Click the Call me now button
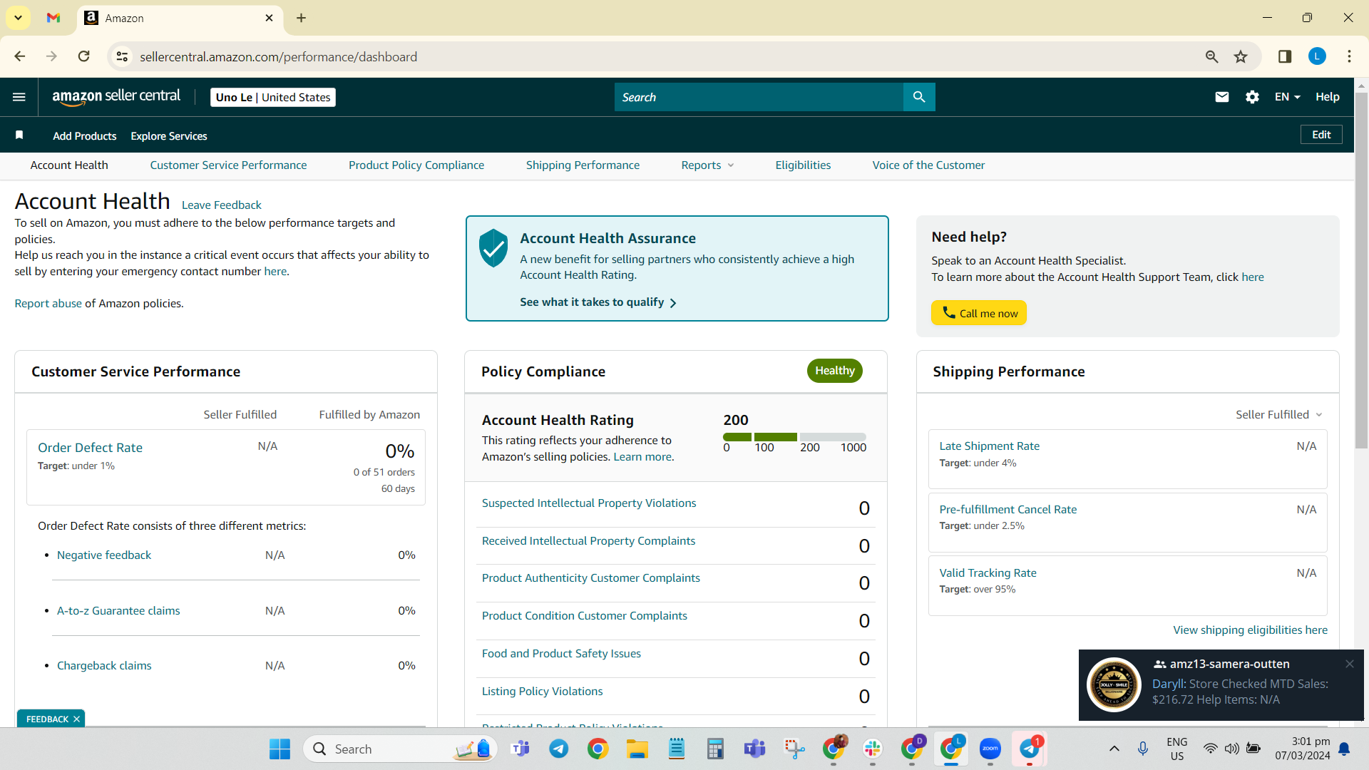 (978, 313)
